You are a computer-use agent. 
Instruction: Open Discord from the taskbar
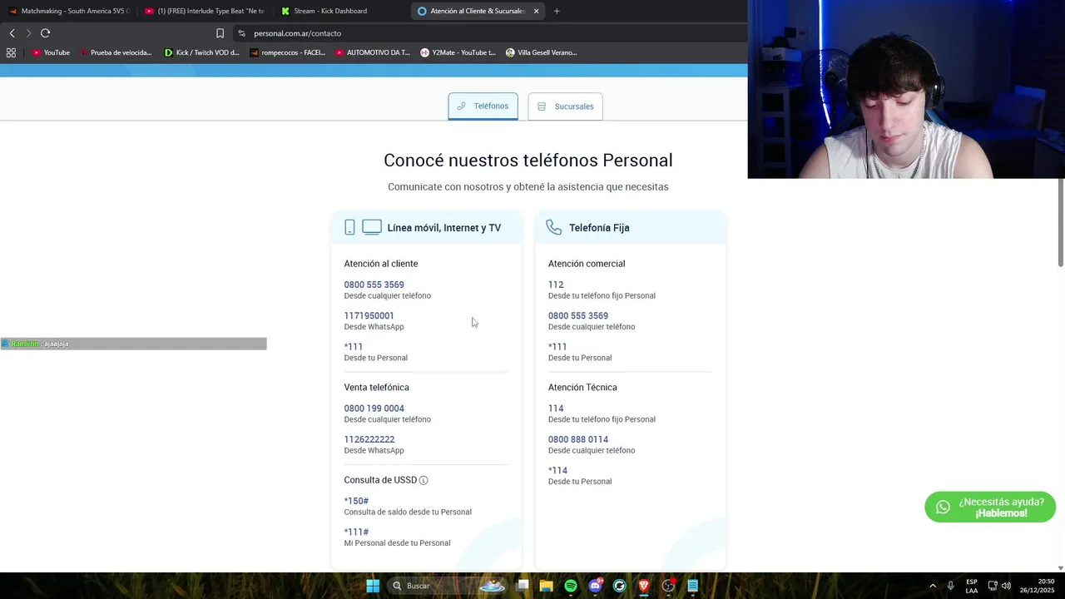click(x=595, y=586)
